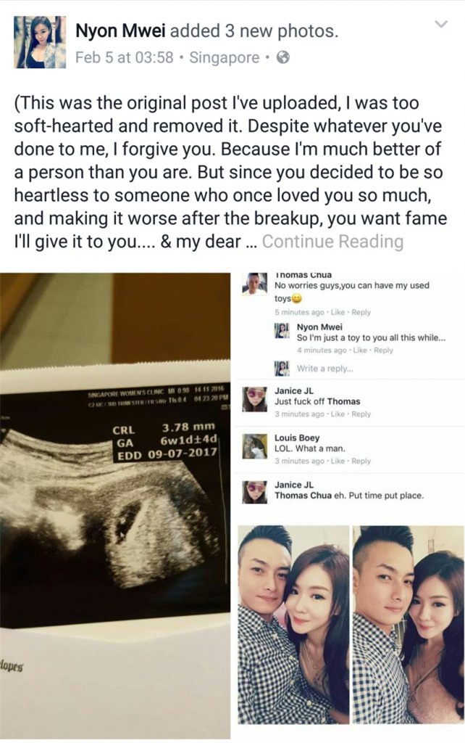Open the comments screenshot photo
Screen dimensions: 465x743
[x=350, y=395]
